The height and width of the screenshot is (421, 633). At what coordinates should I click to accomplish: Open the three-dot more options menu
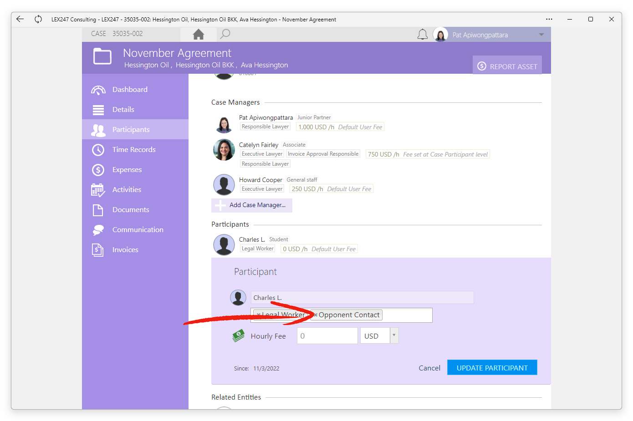click(549, 19)
